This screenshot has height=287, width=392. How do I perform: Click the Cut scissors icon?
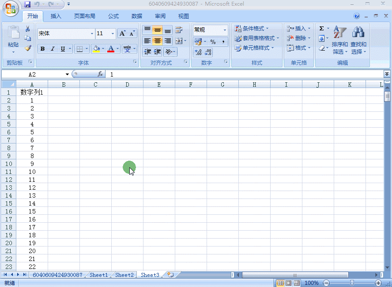[28, 29]
